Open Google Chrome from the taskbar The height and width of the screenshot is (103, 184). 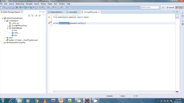(x=37, y=101)
